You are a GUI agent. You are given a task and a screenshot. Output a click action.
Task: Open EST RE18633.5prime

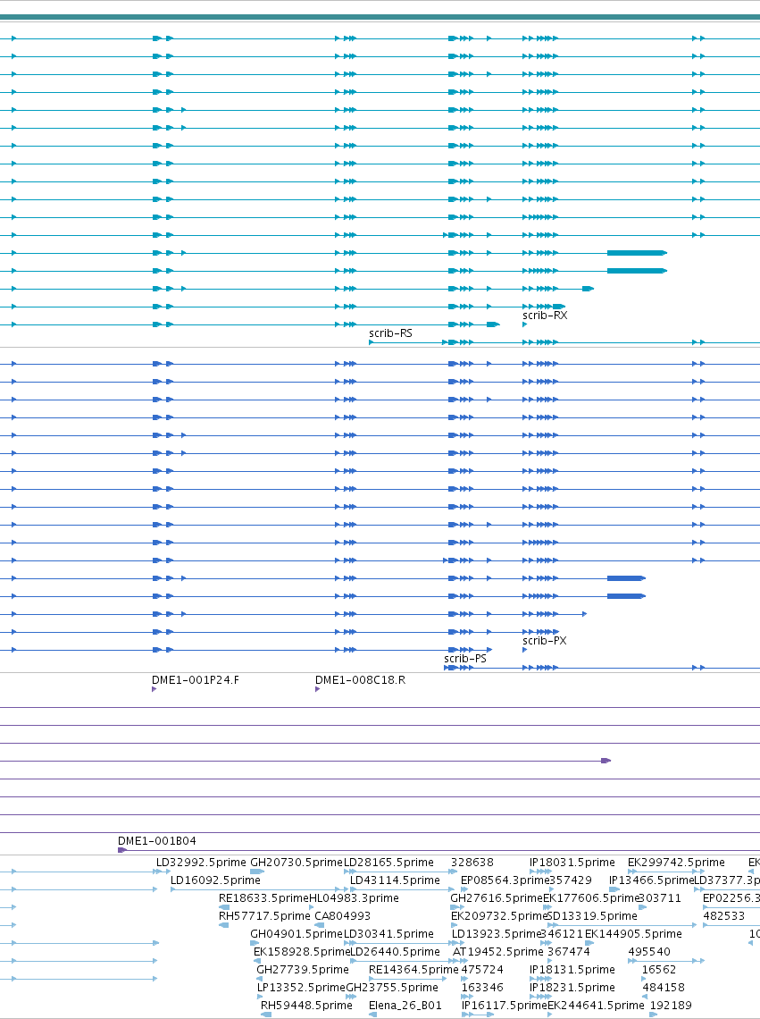tap(263, 898)
